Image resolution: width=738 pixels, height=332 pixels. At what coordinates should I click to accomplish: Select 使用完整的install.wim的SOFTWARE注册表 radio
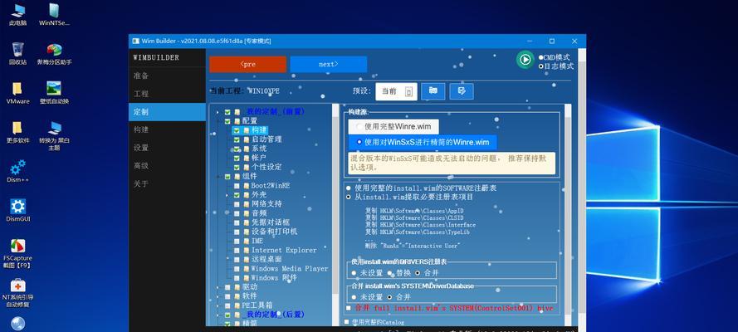pos(349,188)
